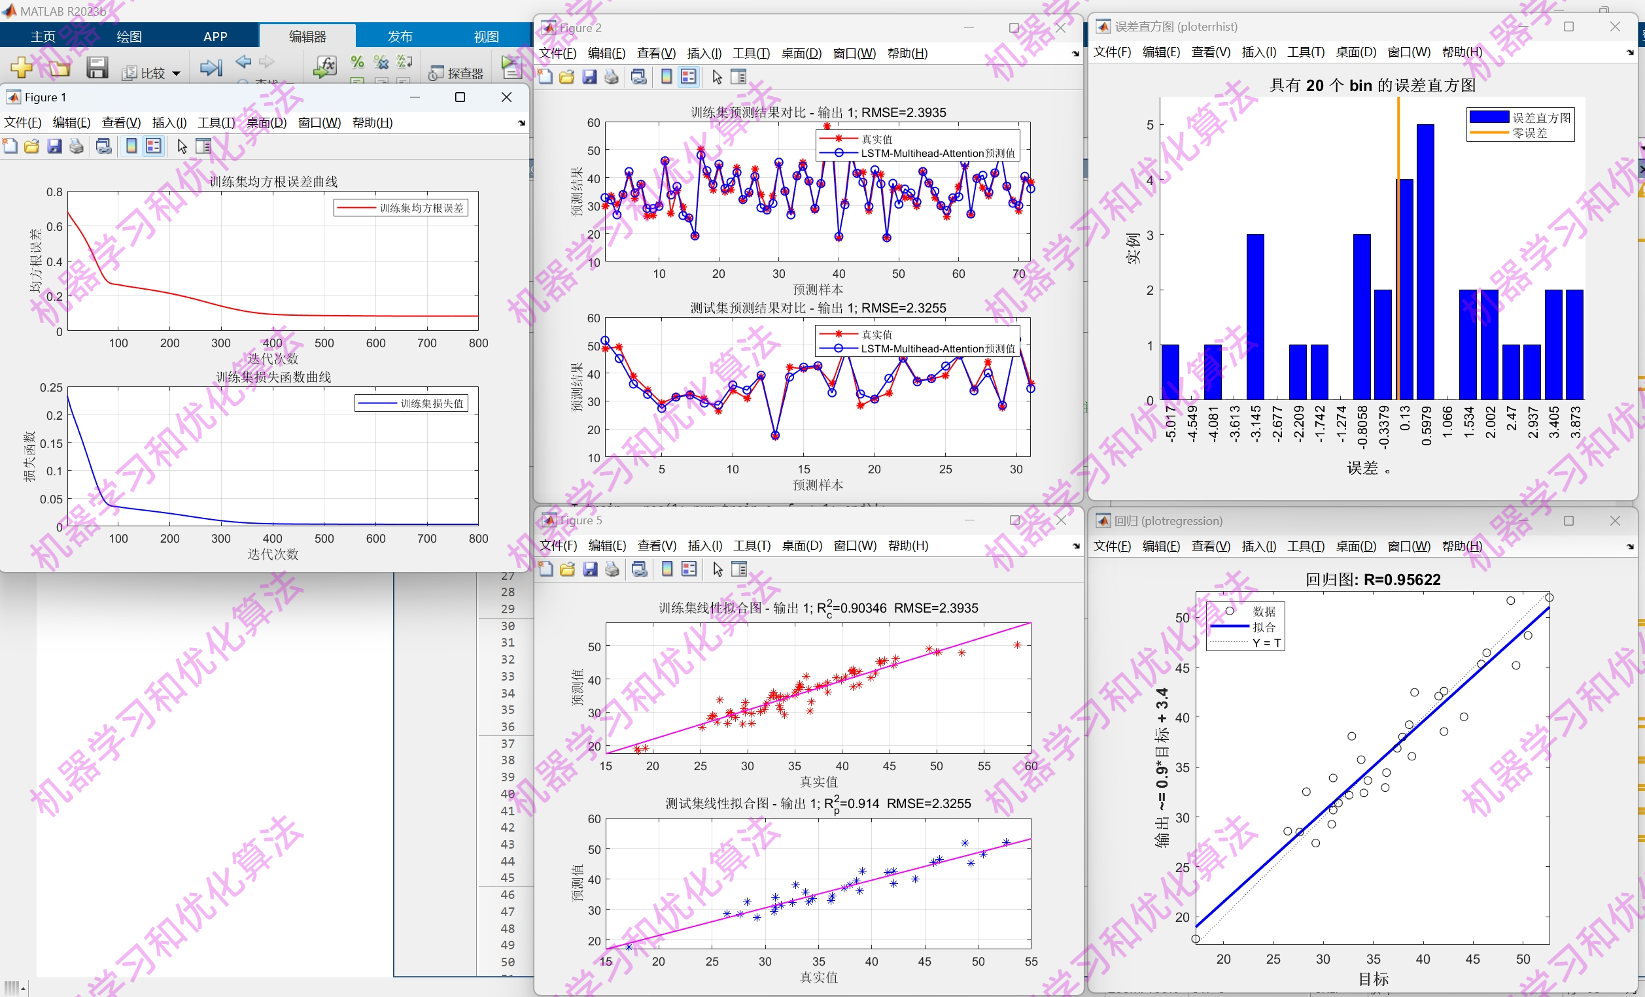This screenshot has width=1645, height=997.
Task: Click Link Plot icon in Figure 5 toolbar
Action: tap(640, 569)
